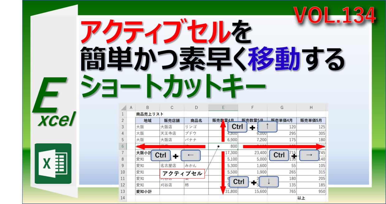The height and width of the screenshot is (204, 386).
Task: Select row 4 header
Action: (123, 133)
